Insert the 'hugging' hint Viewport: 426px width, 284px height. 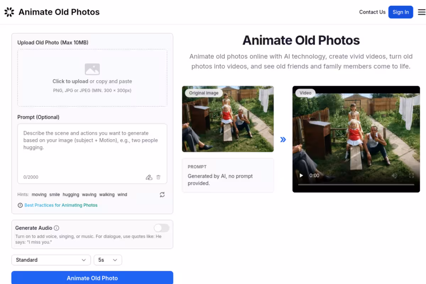[71, 195]
